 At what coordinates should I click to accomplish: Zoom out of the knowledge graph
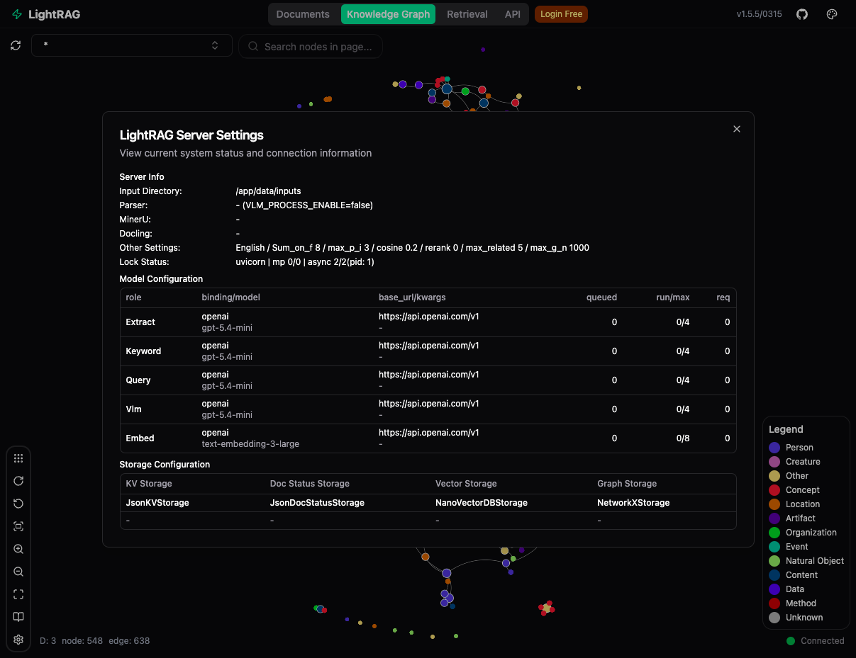(18, 572)
